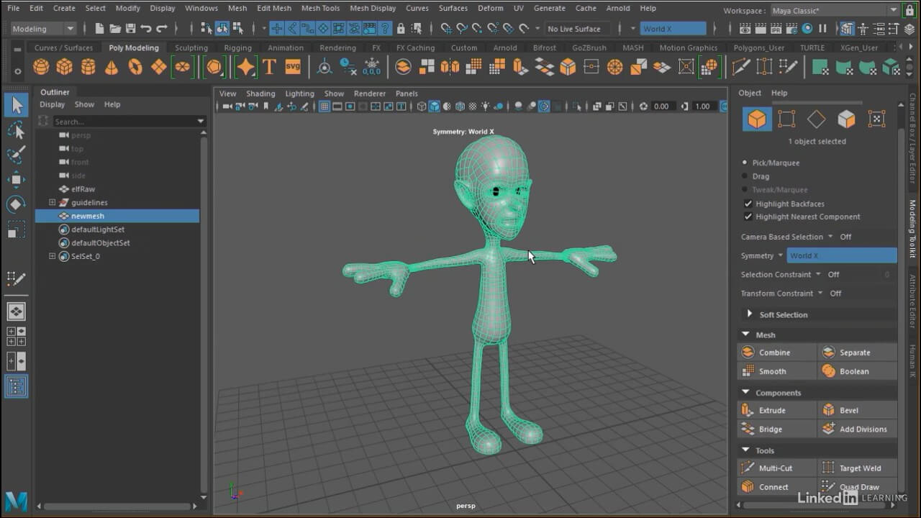This screenshot has height=518, width=921.
Task: Click the polygon cube shelf icon
Action: 65,67
